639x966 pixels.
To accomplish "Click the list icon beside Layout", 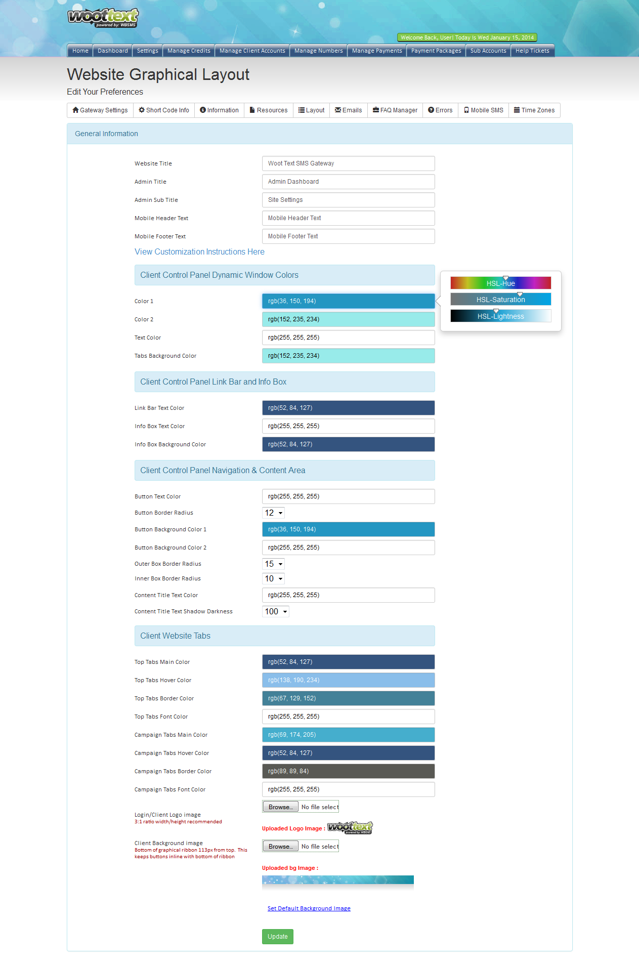I will (302, 110).
